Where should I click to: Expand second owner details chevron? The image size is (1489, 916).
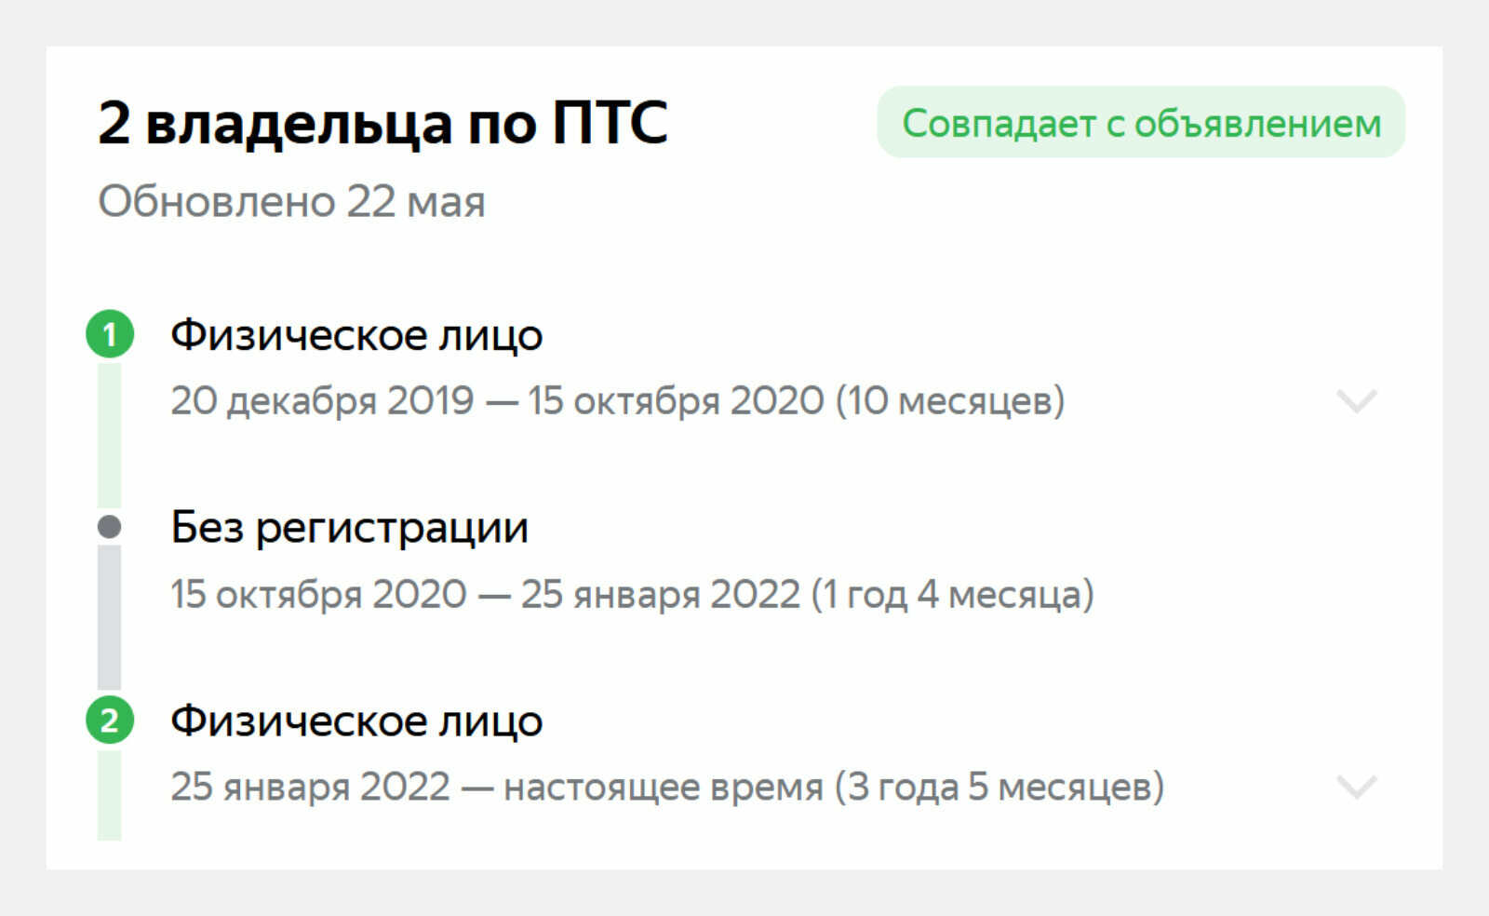(x=1356, y=788)
